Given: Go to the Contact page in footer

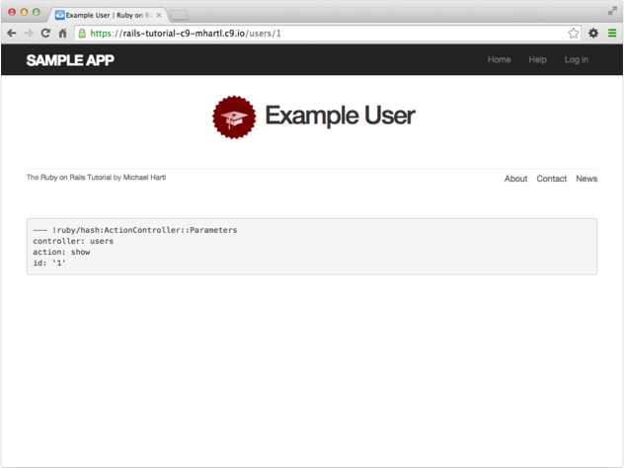Looking at the screenshot, I should pos(551,179).
